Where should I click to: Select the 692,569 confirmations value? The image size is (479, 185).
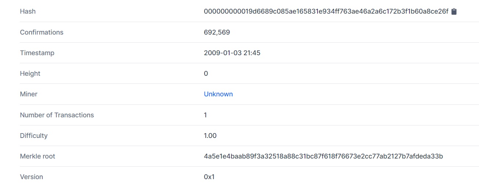(x=217, y=32)
